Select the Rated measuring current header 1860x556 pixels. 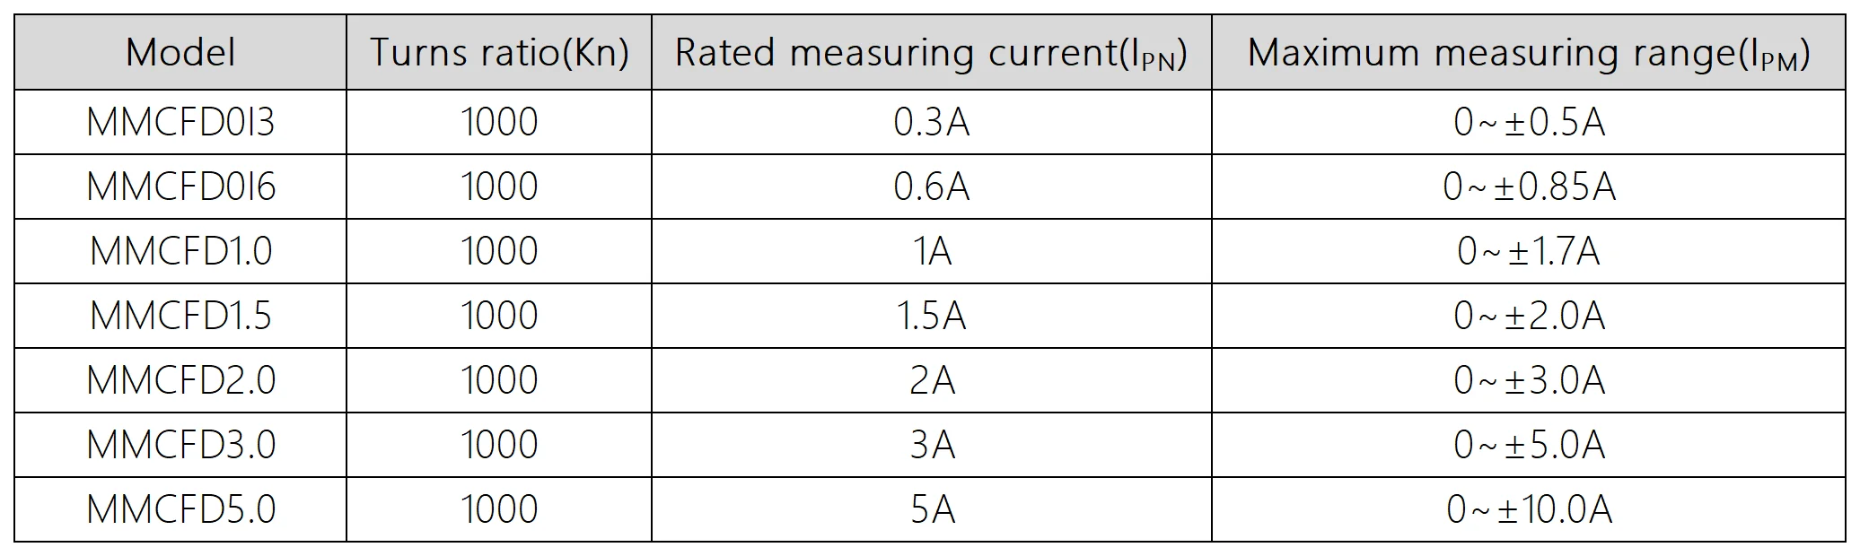tap(931, 53)
